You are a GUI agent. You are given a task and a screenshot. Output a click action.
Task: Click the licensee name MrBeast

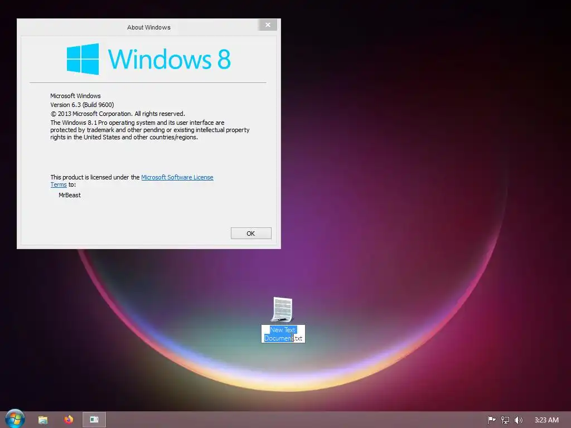(70, 195)
